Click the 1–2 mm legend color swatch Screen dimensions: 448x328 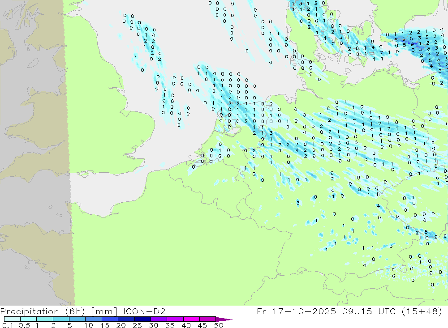(45, 319)
